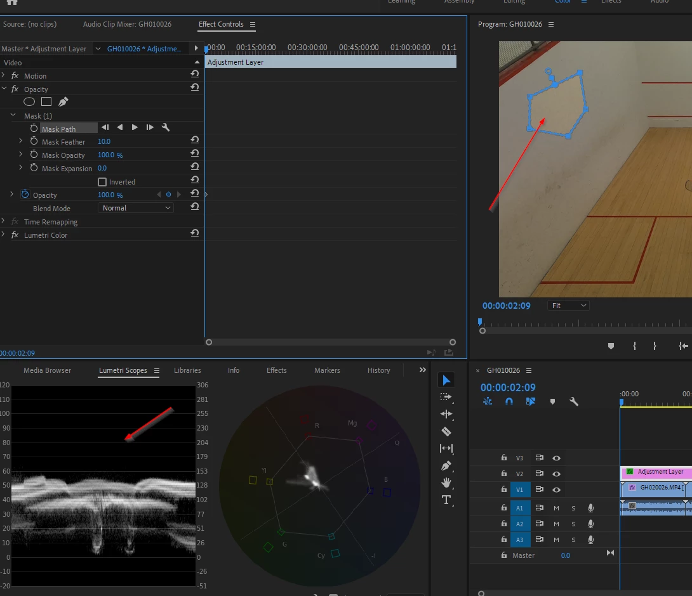Collapse the Opacity effect

tap(4, 89)
